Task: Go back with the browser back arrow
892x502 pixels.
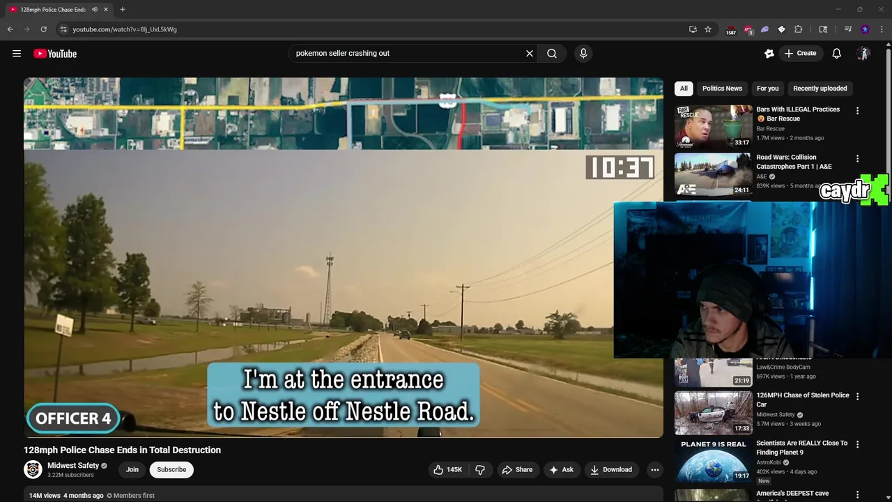Action: pos(10,29)
